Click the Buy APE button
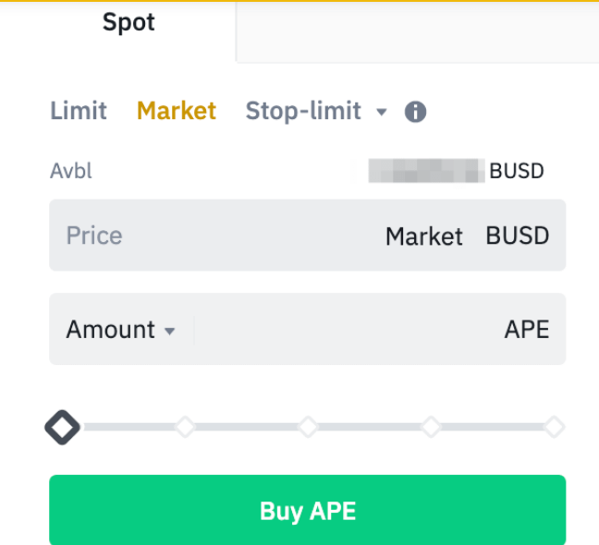The image size is (599, 545). coord(308,510)
